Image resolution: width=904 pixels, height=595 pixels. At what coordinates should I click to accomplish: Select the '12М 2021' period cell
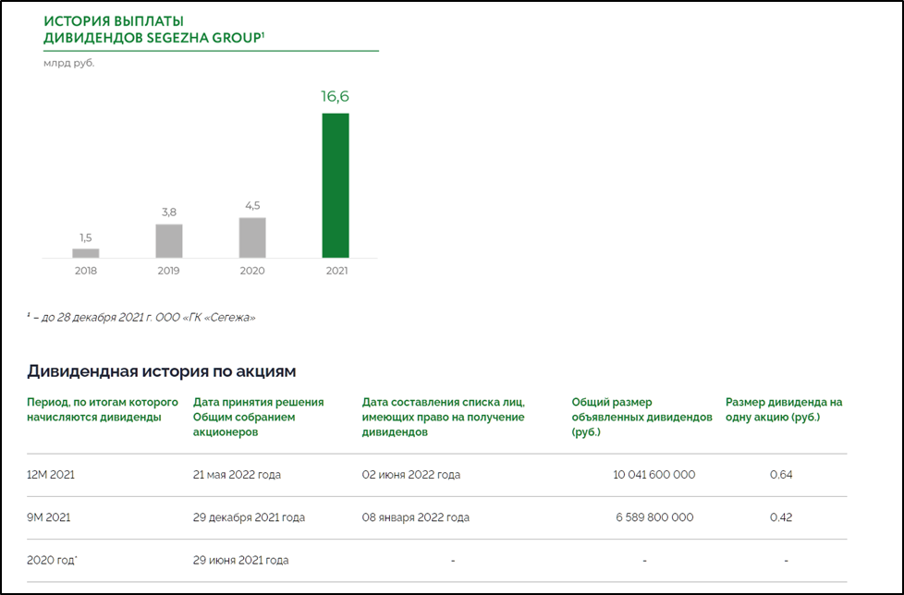point(51,475)
